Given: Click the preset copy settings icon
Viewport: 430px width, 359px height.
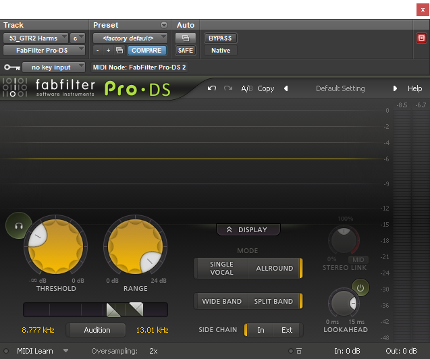Looking at the screenshot, I should pyautogui.click(x=119, y=51).
